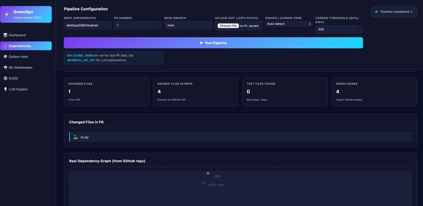Viewport: 423px width, 206px height.
Task: Switch to the ML Gatekeeper view
Action: (x=26, y=68)
